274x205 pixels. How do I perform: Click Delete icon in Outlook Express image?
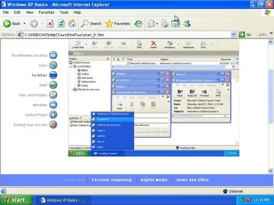click(x=153, y=45)
